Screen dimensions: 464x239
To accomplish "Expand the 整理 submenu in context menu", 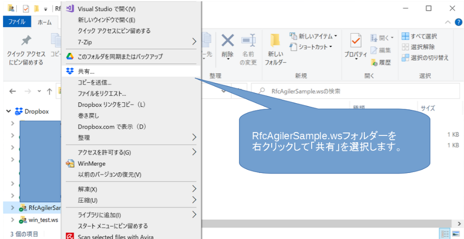I will (x=132, y=137).
